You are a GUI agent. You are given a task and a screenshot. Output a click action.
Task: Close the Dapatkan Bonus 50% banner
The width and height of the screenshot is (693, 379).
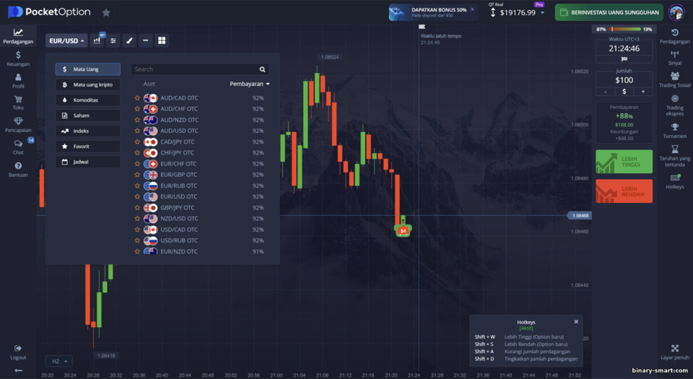pyautogui.click(x=472, y=9)
